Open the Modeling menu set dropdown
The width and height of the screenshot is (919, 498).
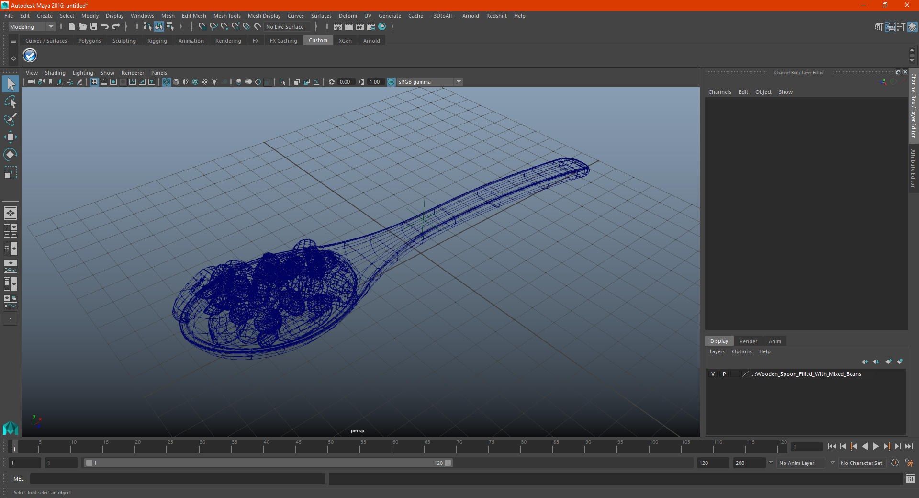(x=32, y=27)
